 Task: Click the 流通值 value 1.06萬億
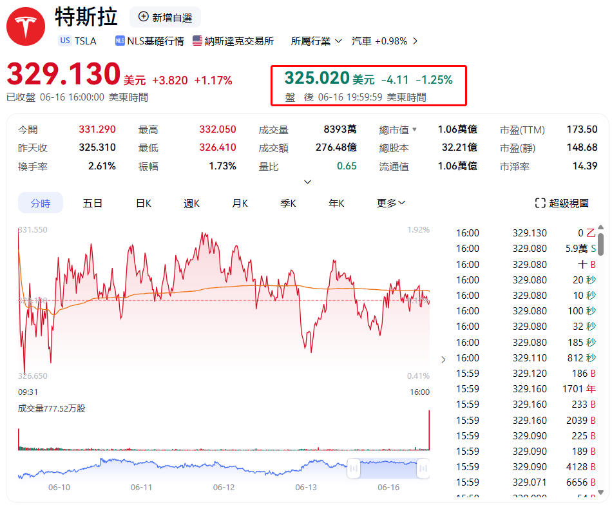[457, 166]
